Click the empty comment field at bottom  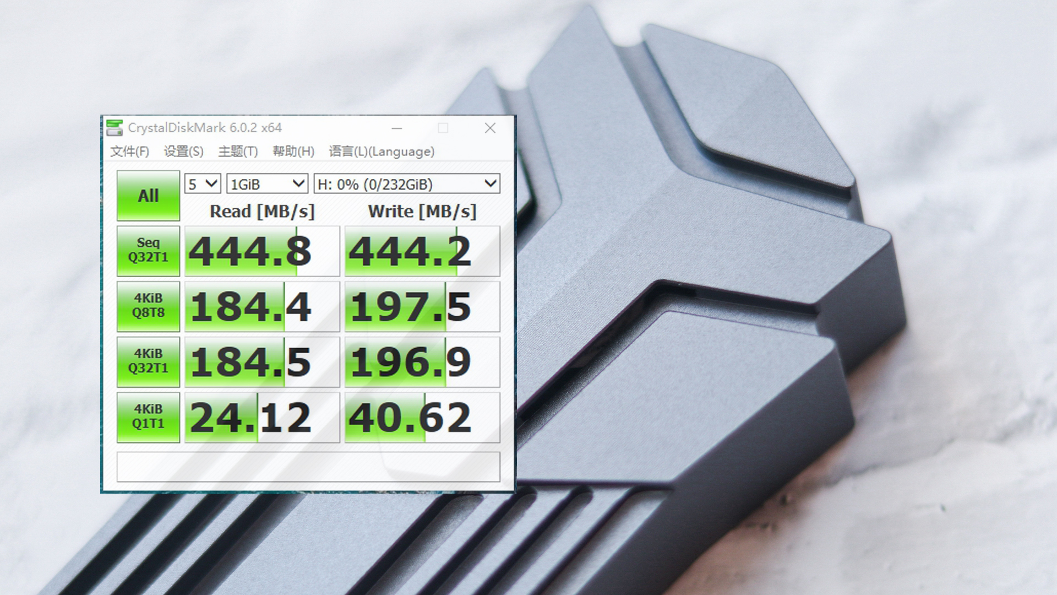(308, 467)
